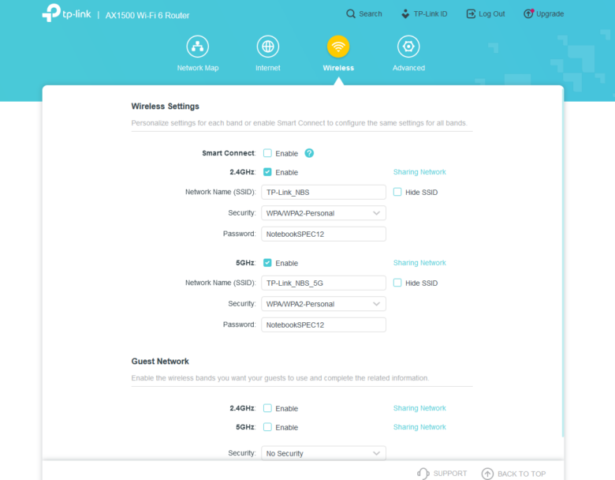Open TP-Link ID from the header

tap(423, 14)
